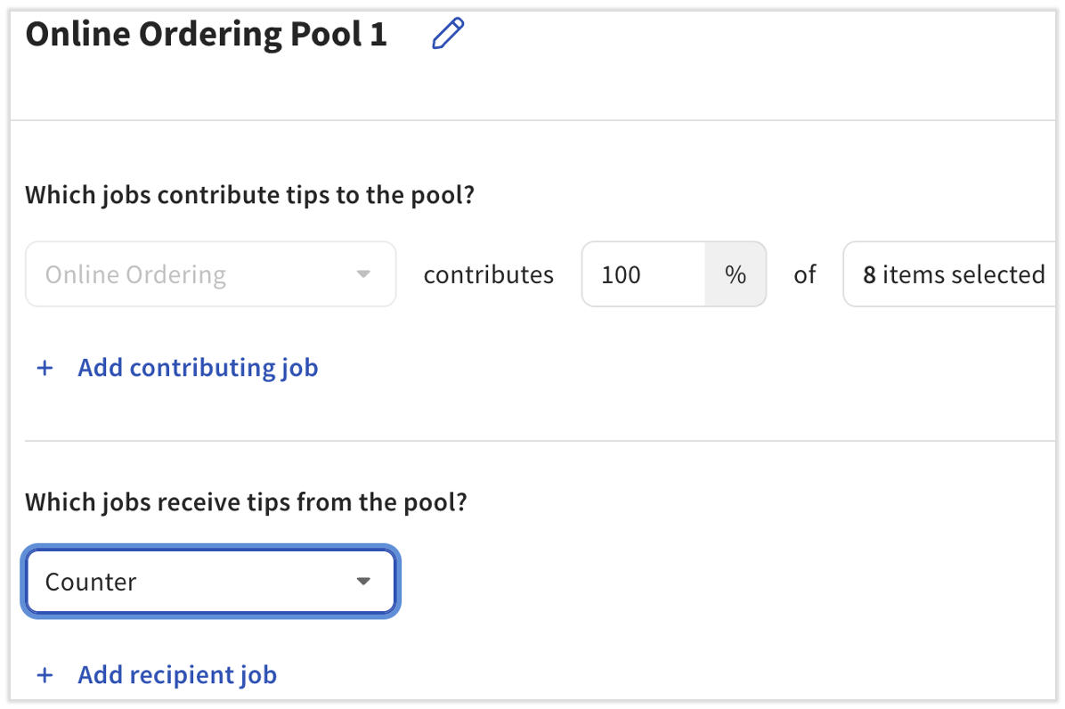1065x709 pixels.
Task: Click Add contributing job link
Action: 198,368
